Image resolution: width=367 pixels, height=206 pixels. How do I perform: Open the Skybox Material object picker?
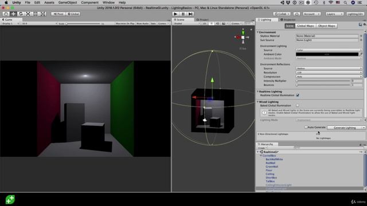click(x=361, y=36)
